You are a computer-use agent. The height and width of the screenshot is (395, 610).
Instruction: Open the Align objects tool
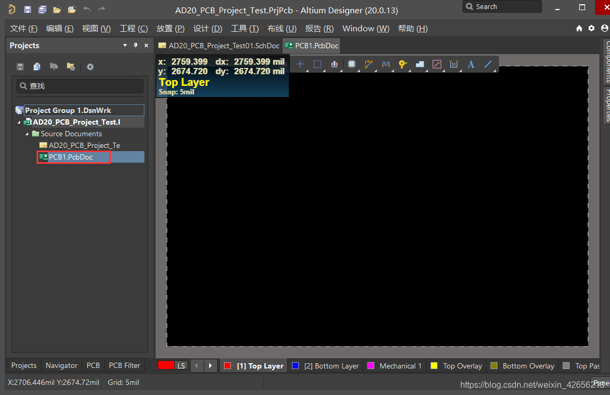[x=334, y=64]
